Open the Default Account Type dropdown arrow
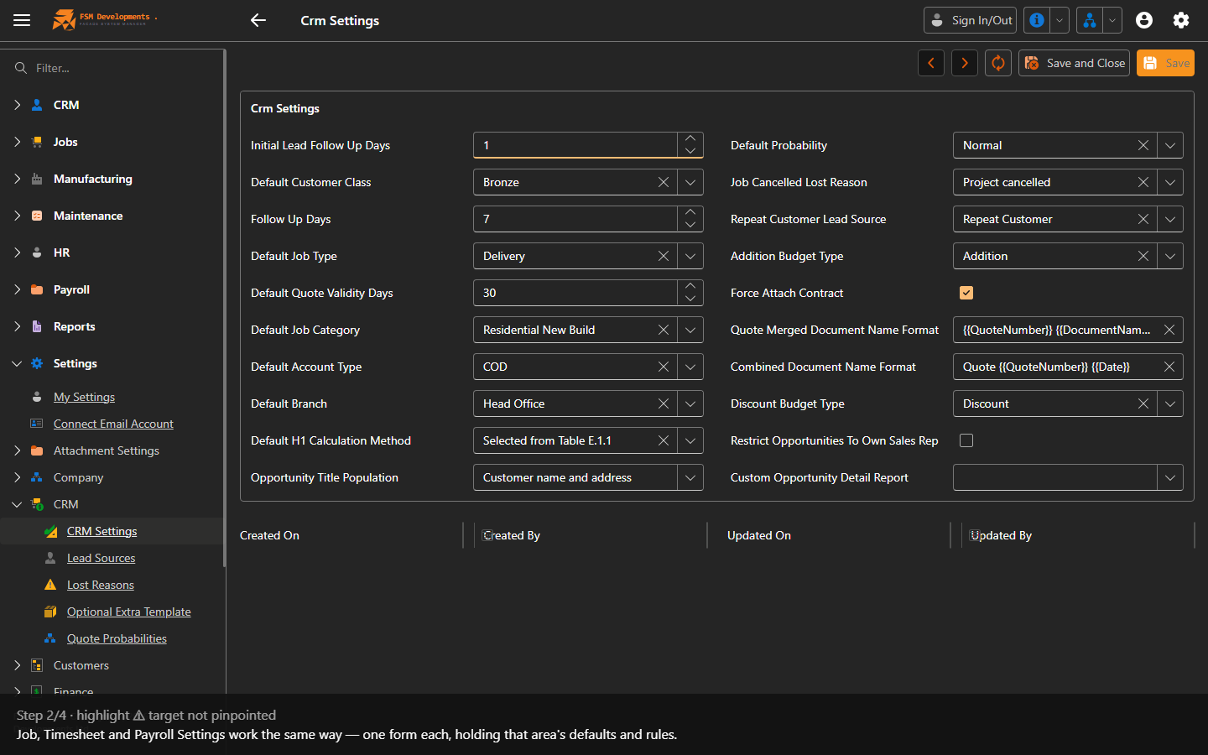Screen dimensions: 1208x755 click(x=690, y=367)
